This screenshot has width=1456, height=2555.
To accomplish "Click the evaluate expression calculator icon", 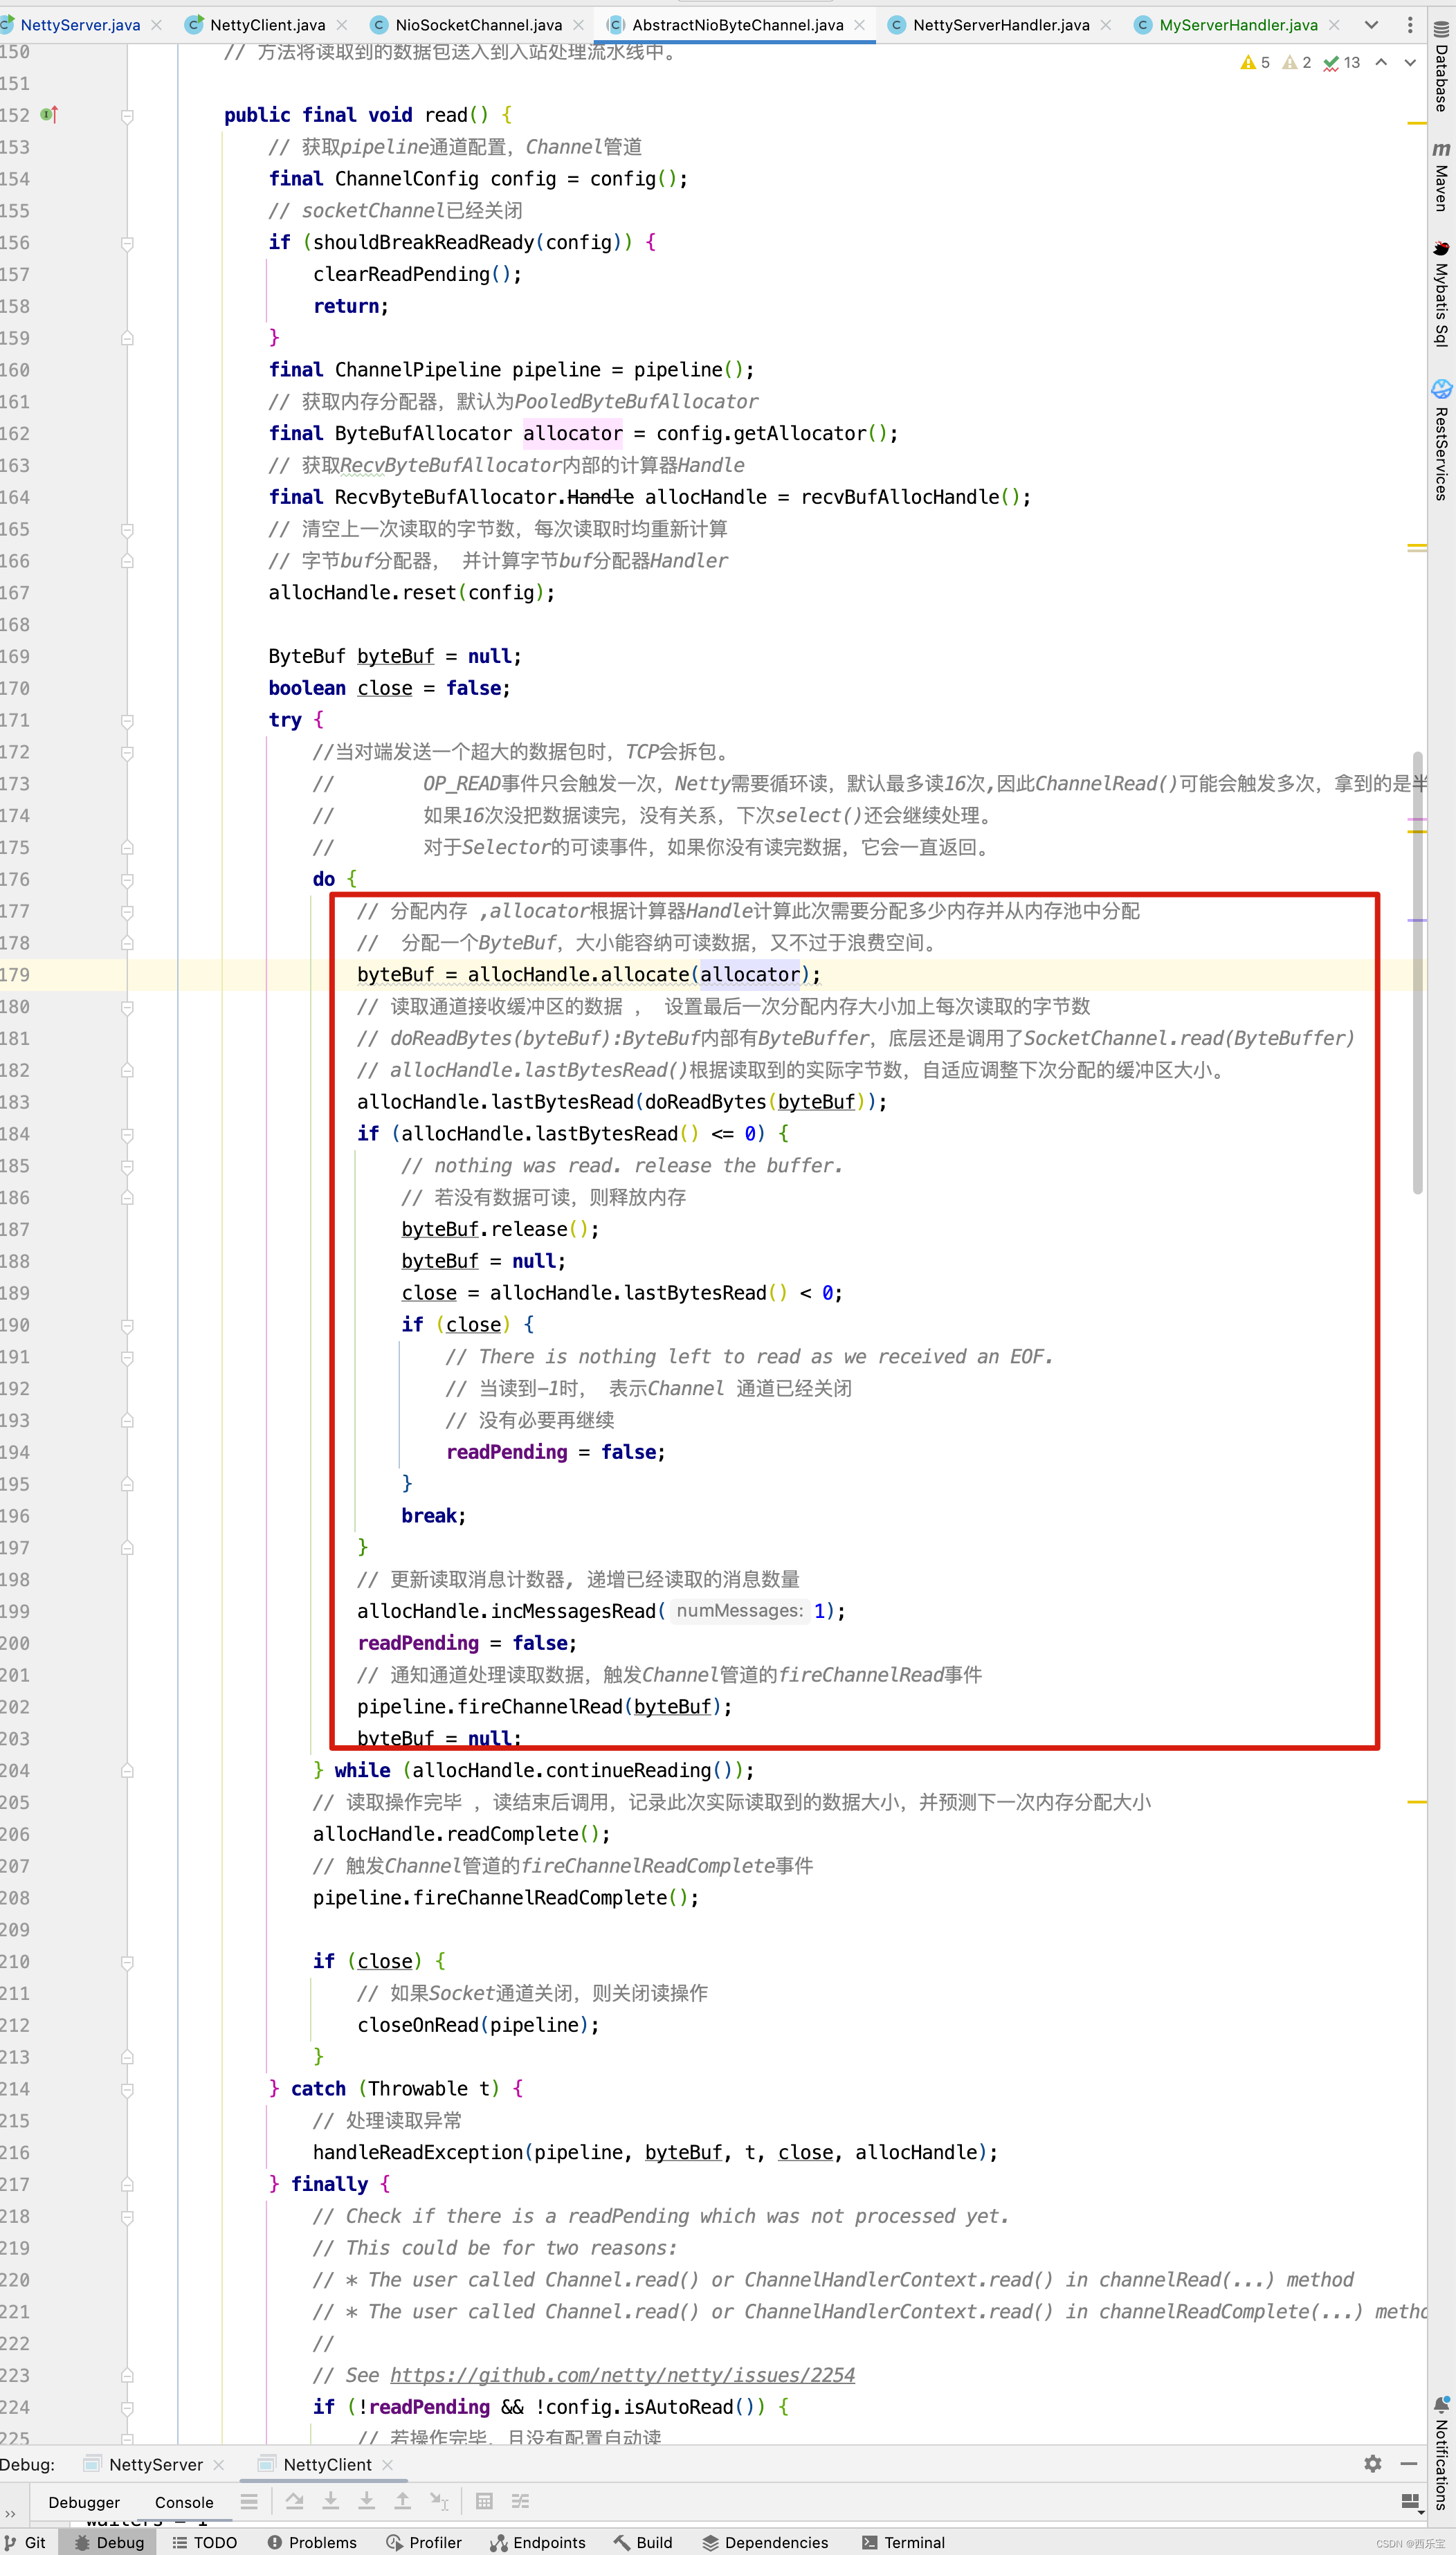I will pos(484,2501).
